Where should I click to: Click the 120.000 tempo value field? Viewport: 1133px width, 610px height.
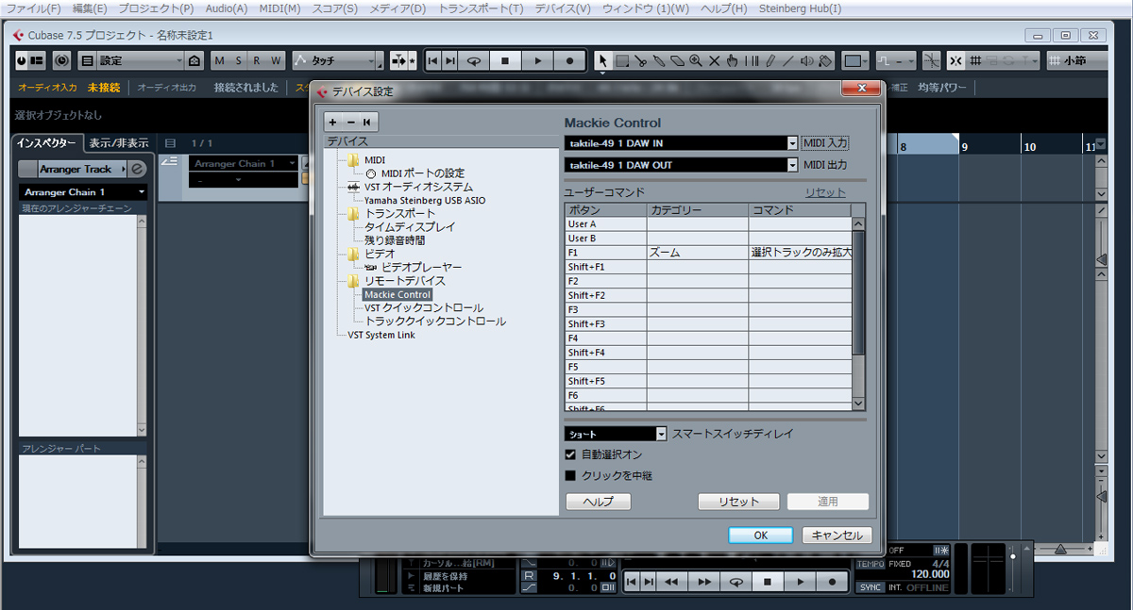click(x=930, y=574)
